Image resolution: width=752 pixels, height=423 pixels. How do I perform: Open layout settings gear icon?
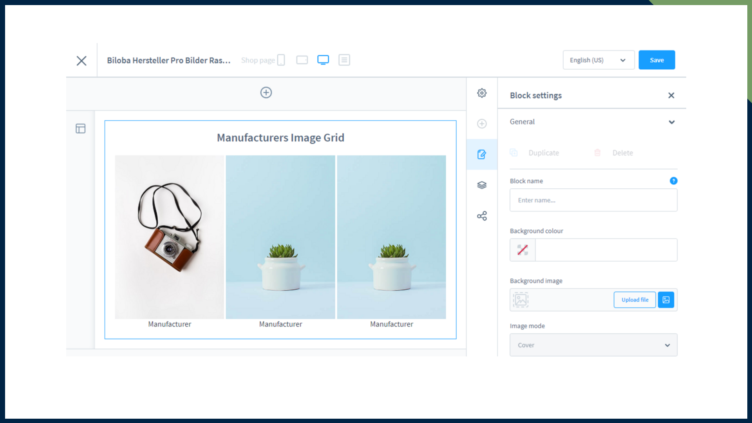tap(482, 93)
